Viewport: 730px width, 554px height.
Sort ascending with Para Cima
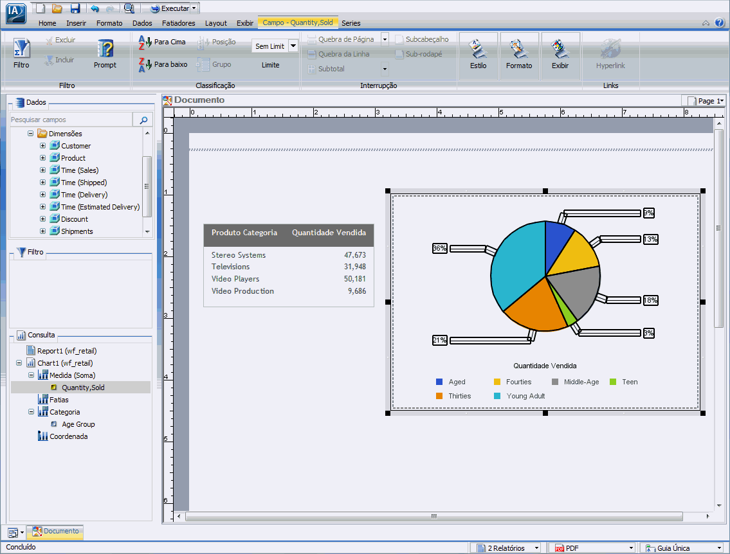(x=162, y=42)
